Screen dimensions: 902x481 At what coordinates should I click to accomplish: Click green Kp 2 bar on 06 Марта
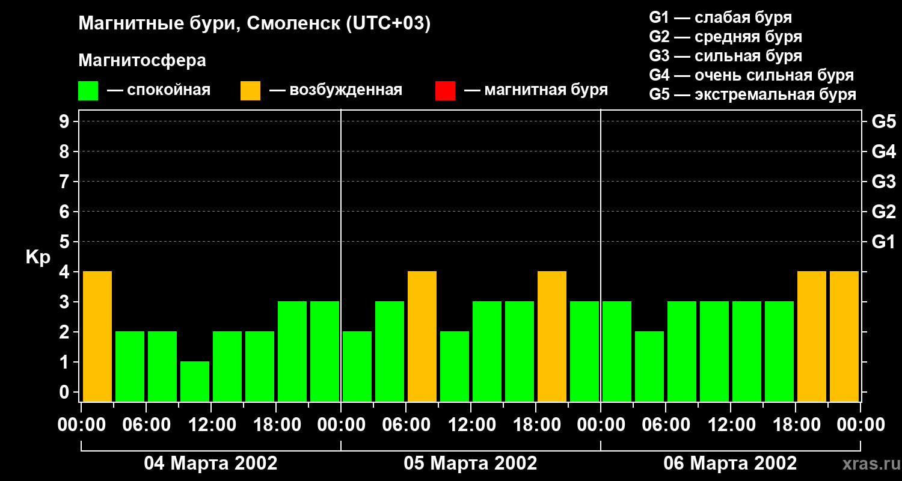pyautogui.click(x=649, y=366)
